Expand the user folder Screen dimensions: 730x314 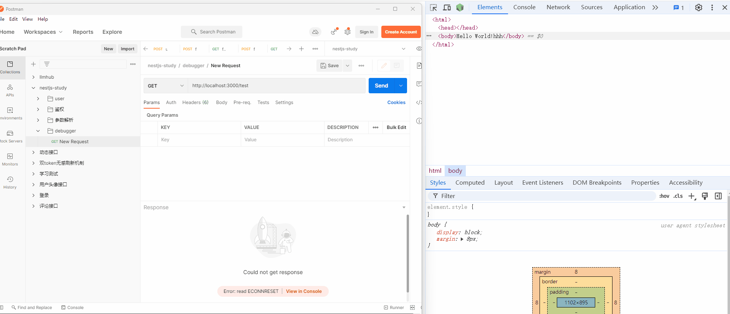[38, 99]
